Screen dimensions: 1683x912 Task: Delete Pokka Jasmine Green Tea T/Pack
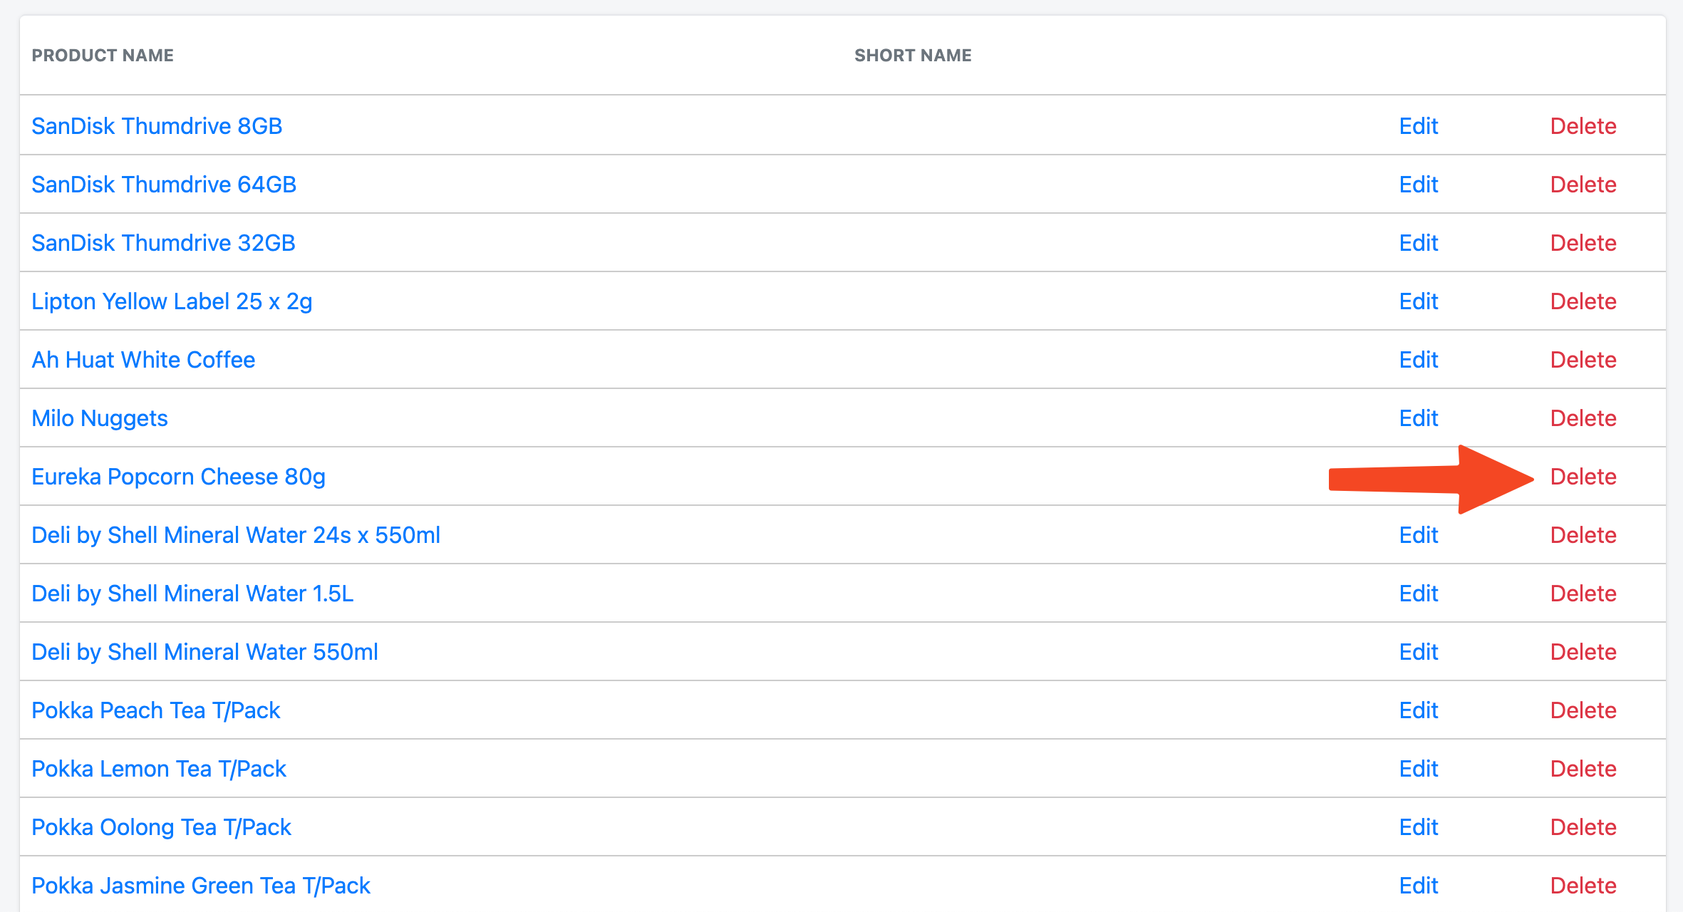coord(1583,886)
